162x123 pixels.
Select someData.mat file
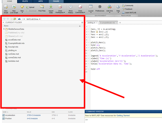click(13, 57)
